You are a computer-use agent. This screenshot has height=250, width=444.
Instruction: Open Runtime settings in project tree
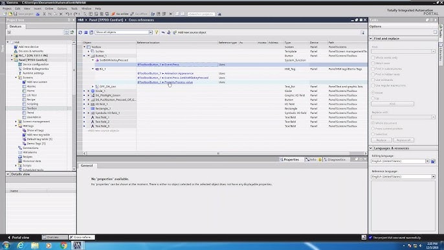click(x=33, y=73)
